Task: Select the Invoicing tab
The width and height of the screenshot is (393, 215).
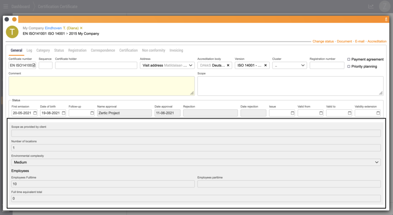Action: [176, 50]
